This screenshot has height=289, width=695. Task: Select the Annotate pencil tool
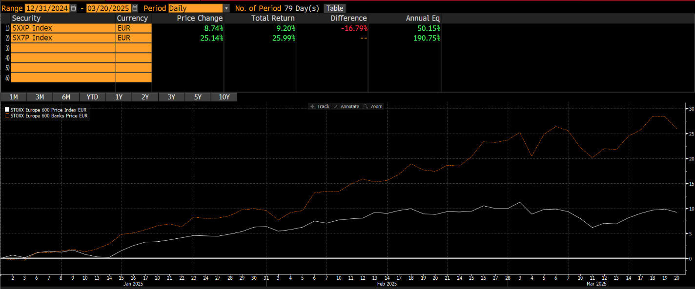coord(347,106)
